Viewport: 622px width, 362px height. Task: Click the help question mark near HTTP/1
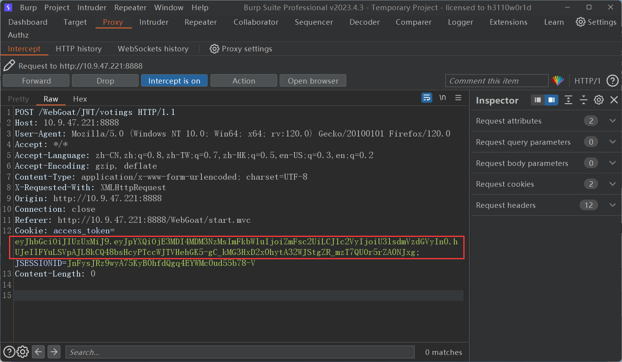coord(613,81)
